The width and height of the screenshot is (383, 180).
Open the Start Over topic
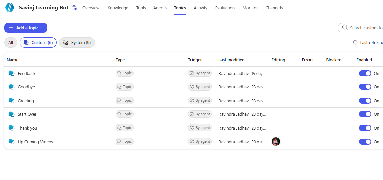pos(27,114)
